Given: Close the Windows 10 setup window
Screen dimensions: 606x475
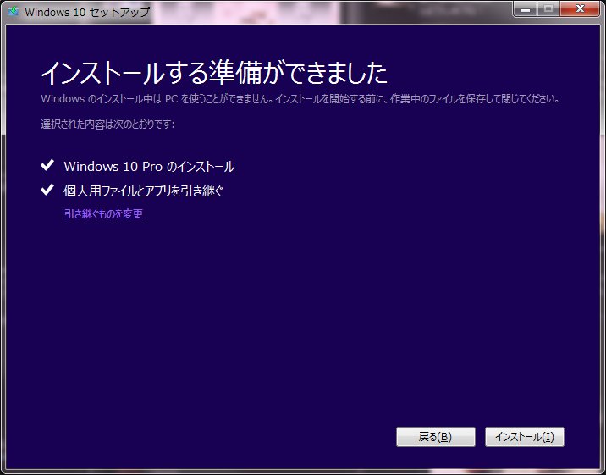Looking at the screenshot, I should pos(580,8).
